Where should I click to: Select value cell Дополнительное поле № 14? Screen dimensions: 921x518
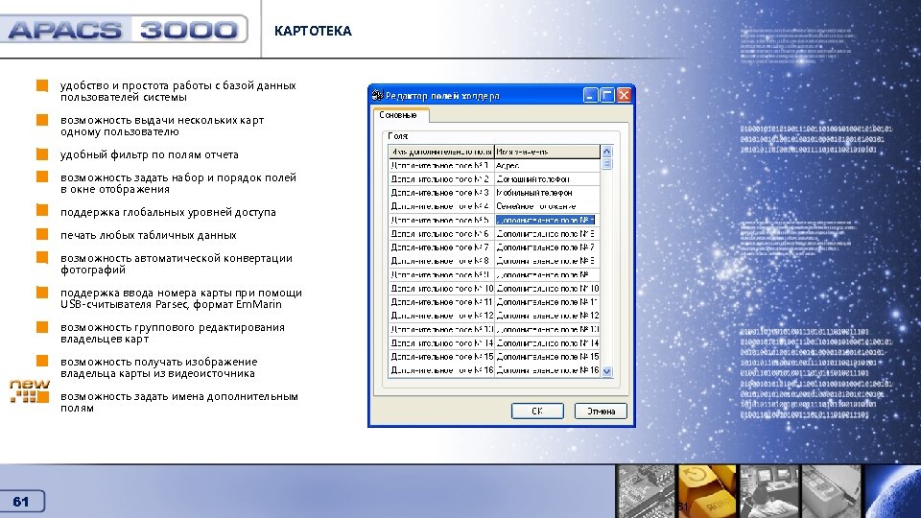point(547,343)
